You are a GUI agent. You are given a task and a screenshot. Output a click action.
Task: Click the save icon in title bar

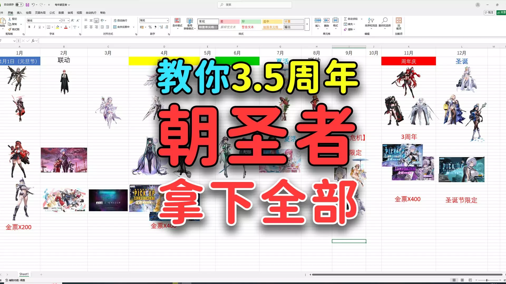click(x=27, y=5)
